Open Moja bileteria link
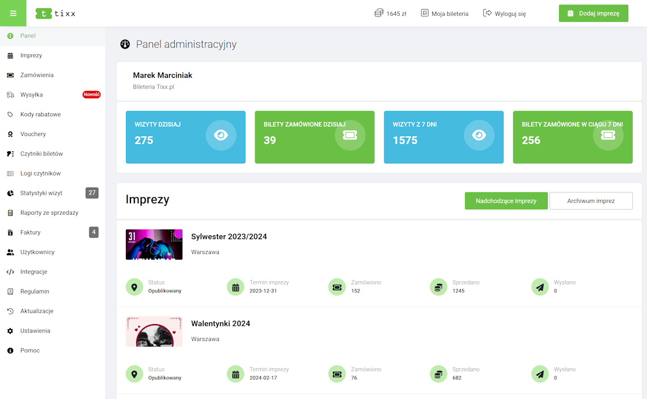Screen dimensions: 647x399 (445, 14)
